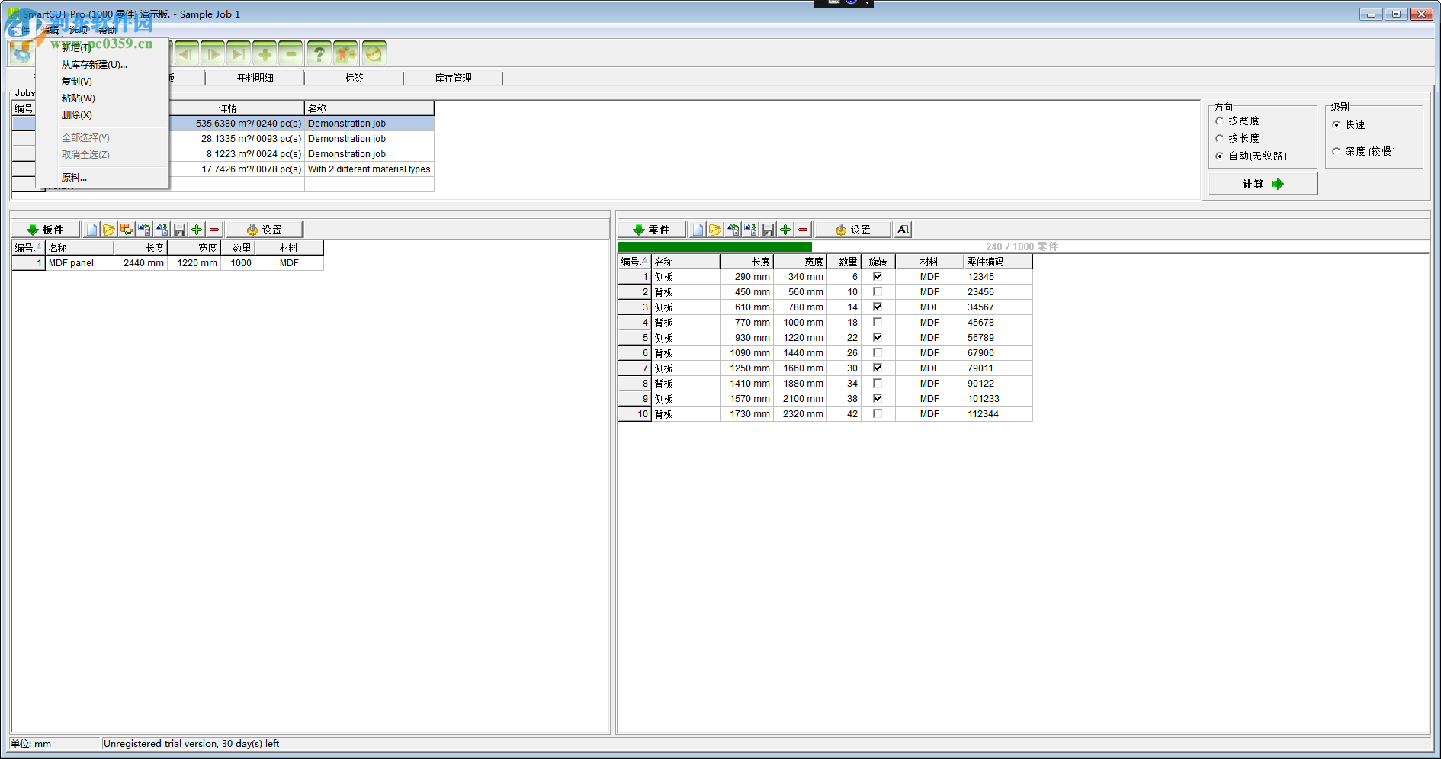Choose '从库存新建(U)...' from the edit menu
1441x759 pixels.
click(95, 65)
